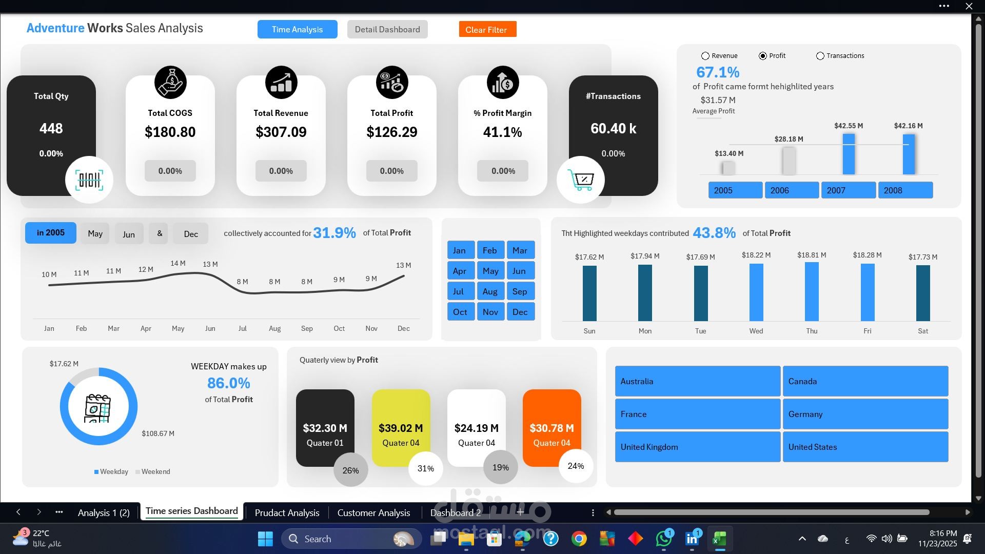Add a new sheet with plus button
This screenshot has width=985, height=554.
[520, 512]
